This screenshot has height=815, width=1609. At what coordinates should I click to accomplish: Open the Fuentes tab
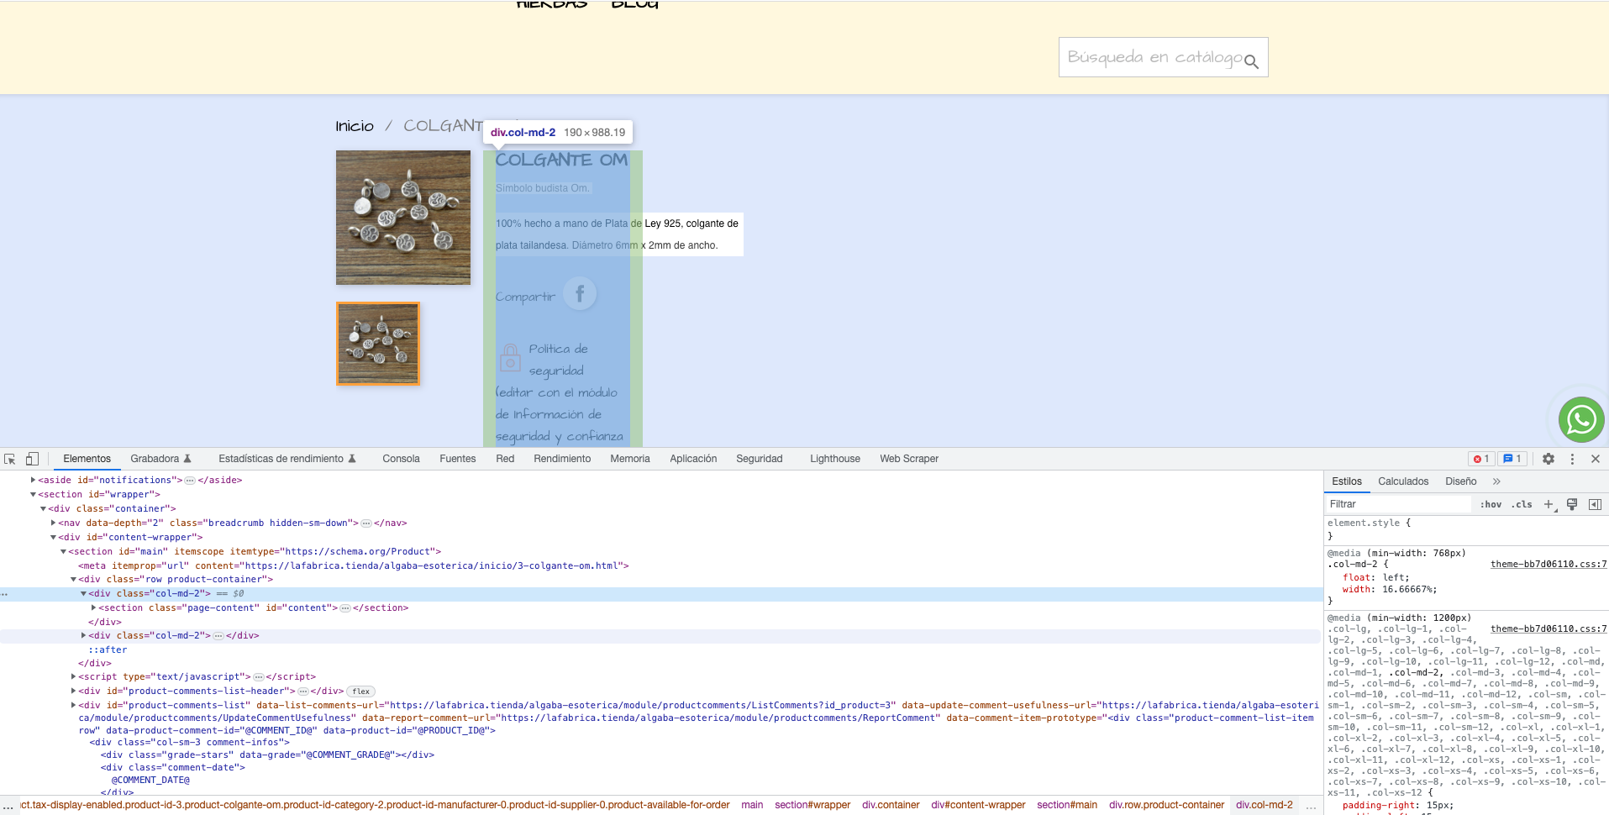click(457, 459)
